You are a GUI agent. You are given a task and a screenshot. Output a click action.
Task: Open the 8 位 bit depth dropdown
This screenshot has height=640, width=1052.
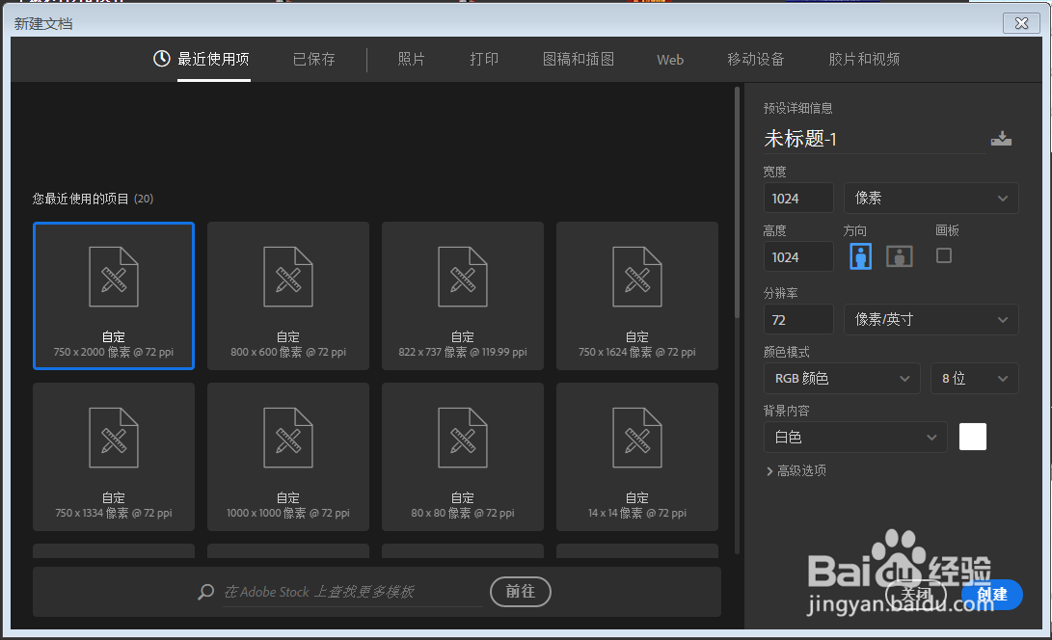point(974,379)
